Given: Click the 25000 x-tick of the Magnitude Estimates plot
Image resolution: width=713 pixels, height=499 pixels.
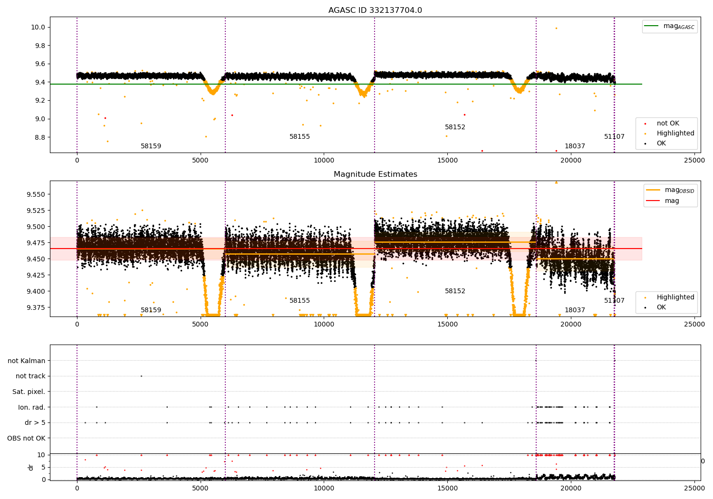Looking at the screenshot, I should pyautogui.click(x=694, y=325).
